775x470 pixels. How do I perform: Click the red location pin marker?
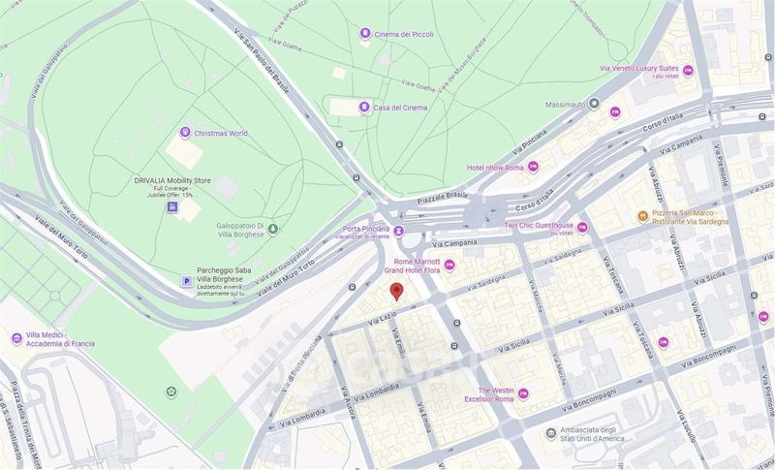[396, 292]
